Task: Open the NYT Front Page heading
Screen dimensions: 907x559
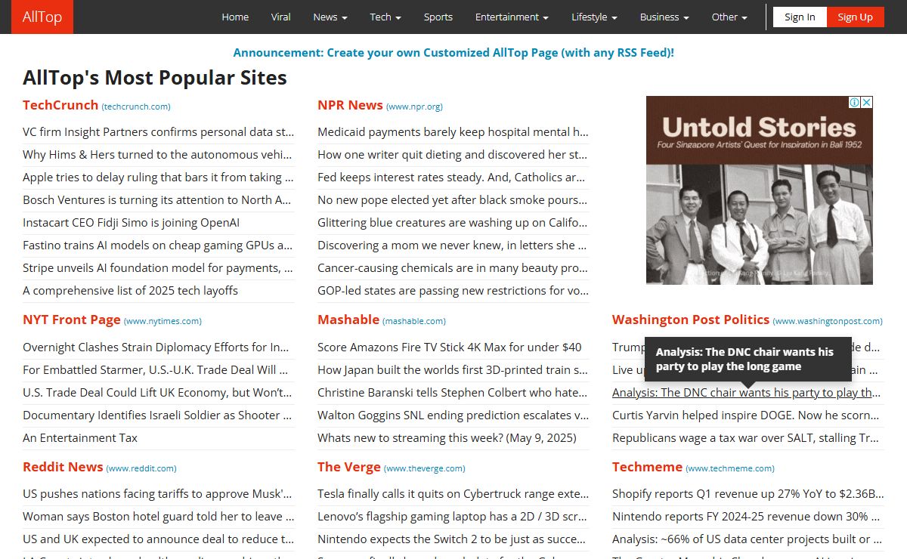Action: tap(72, 320)
